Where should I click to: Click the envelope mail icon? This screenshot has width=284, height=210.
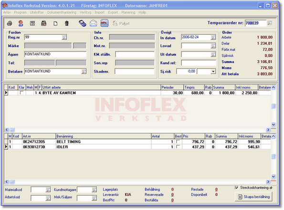(93, 23)
